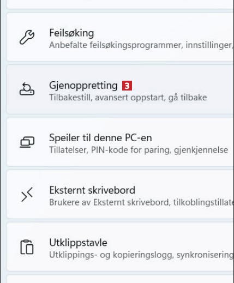Screen dimensions: 234x283
Task: Click the partially visible card above Feilsøking
Action: pyautogui.click(x=120, y=4)
